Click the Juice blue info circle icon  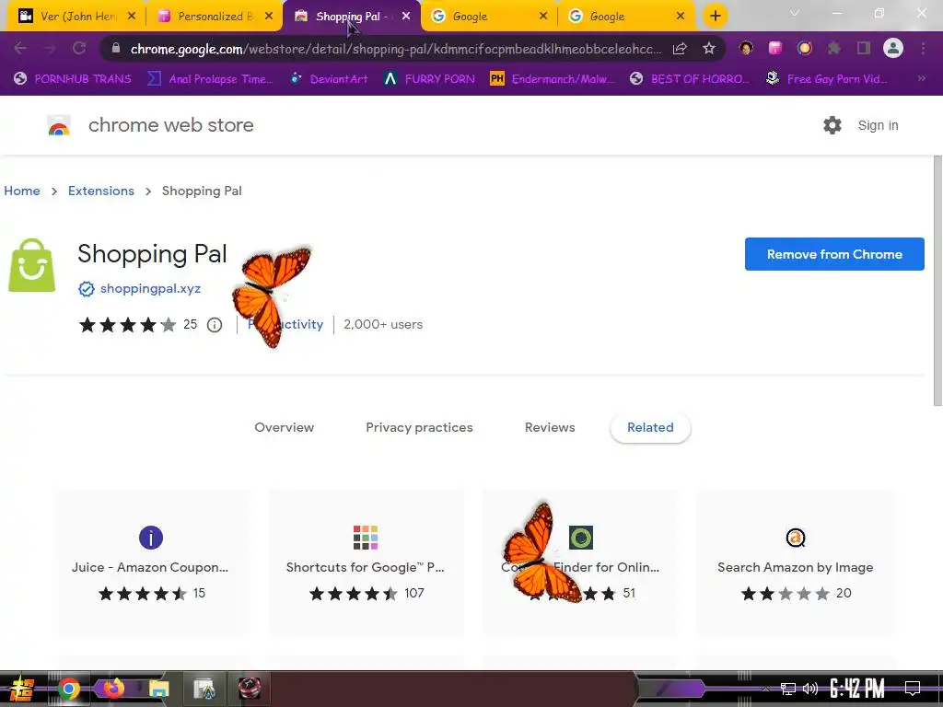pyautogui.click(x=151, y=538)
